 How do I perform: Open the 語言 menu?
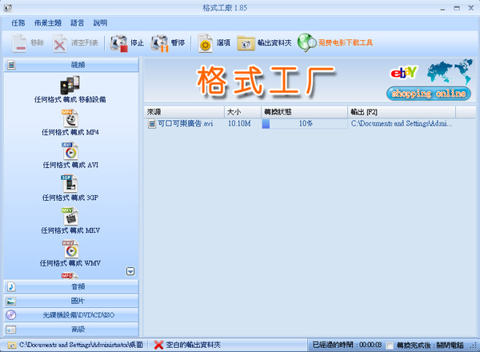pos(77,23)
